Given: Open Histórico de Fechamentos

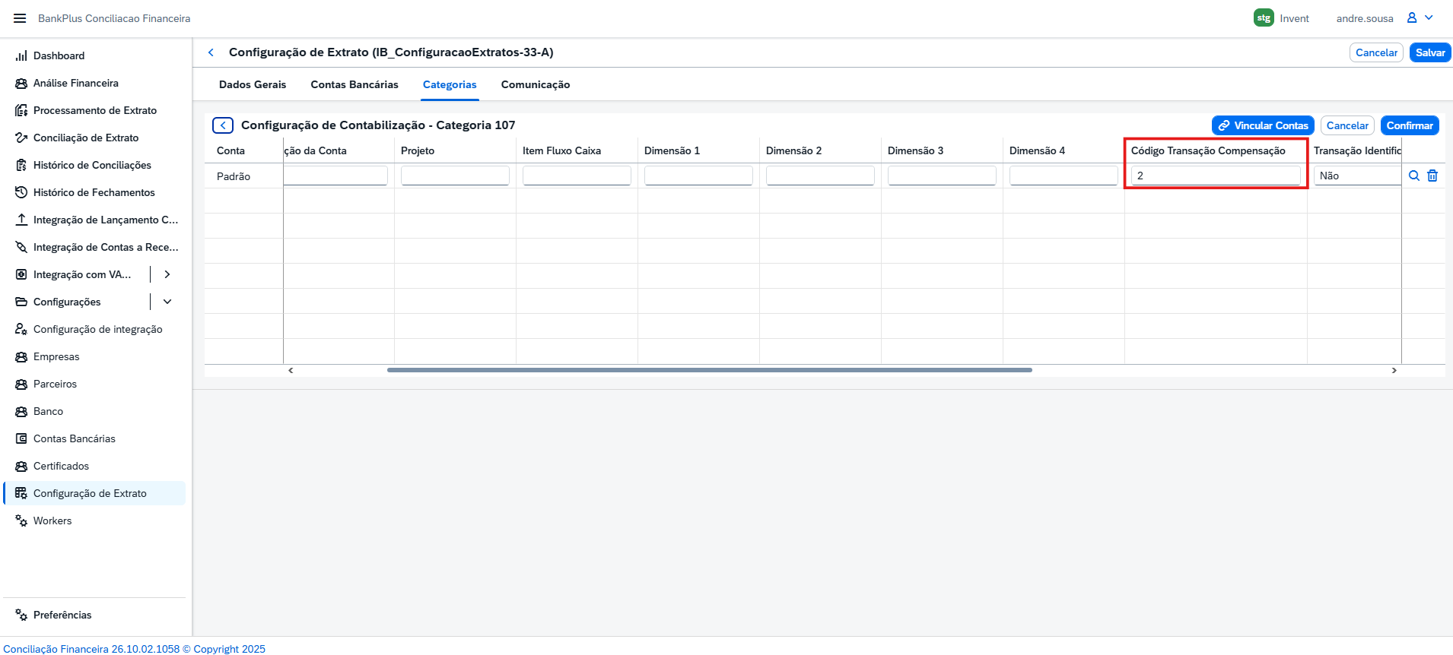Looking at the screenshot, I should (94, 192).
